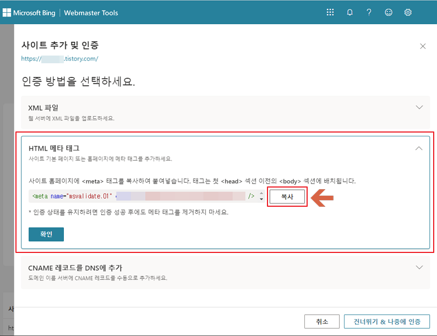Image resolution: width=437 pixels, height=336 pixels.
Task: Click the 확인 verify button
Action: (46, 234)
